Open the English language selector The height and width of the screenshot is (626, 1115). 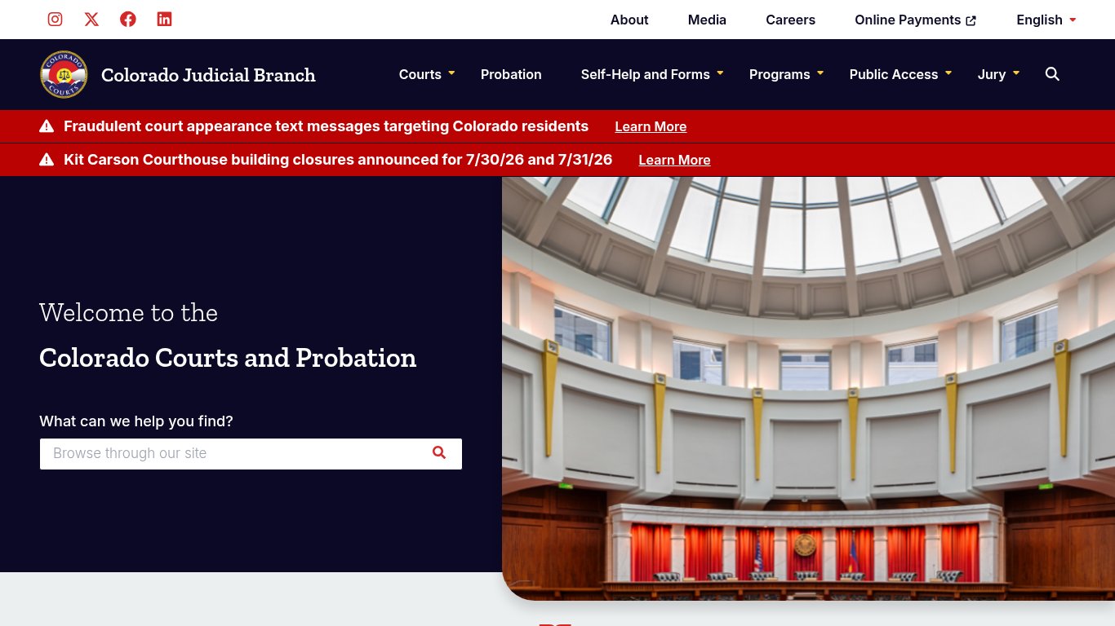pos(1046,20)
